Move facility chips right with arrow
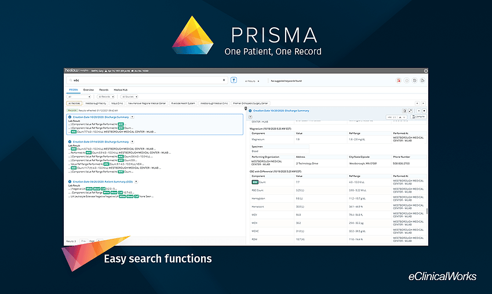 (423, 103)
